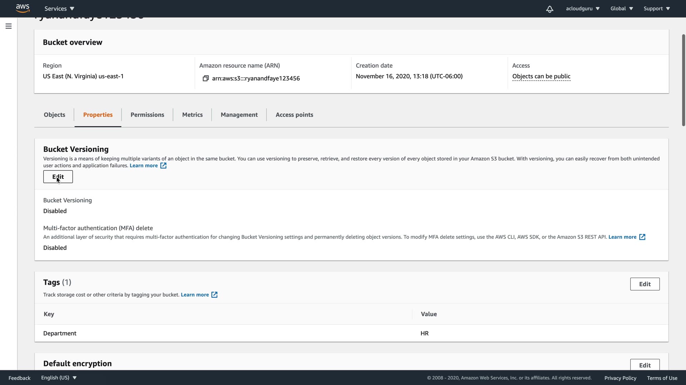Image resolution: width=686 pixels, height=385 pixels.
Task: Click external link icon after MFA Learn more
Action: click(x=642, y=237)
